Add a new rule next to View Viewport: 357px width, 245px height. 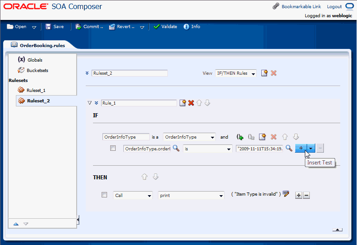click(264, 73)
